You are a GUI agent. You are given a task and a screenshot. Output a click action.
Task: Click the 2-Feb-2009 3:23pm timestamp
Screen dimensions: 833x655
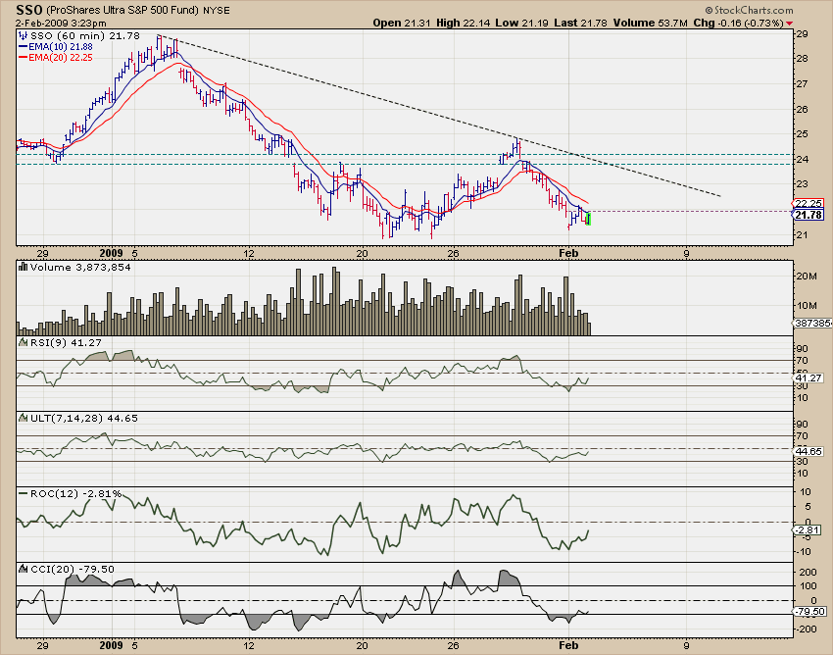click(x=61, y=24)
